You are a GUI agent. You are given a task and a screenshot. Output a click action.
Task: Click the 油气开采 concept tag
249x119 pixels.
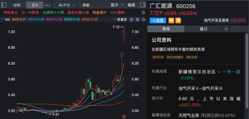158,57
